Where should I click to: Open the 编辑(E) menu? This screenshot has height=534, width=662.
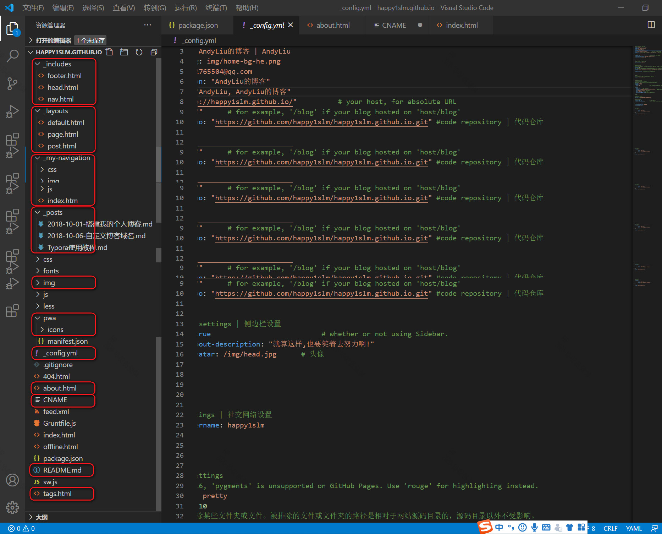point(63,7)
